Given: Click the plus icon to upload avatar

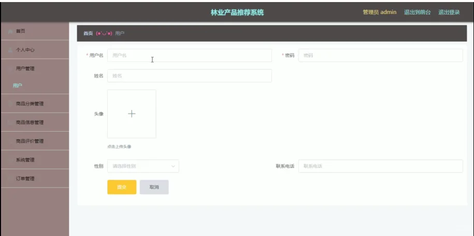Looking at the screenshot, I should [132, 114].
